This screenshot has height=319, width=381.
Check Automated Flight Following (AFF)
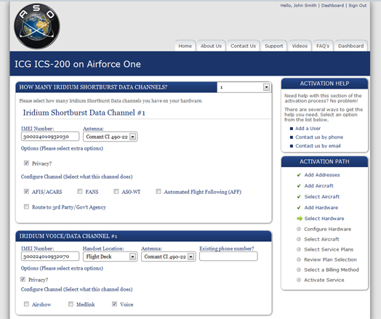point(159,192)
